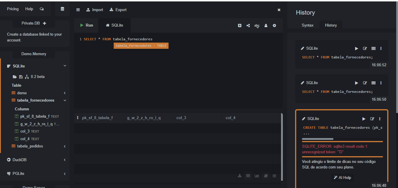This screenshot has width=398, height=188.
Task: Select column col_3 in tree
Action: pyautogui.click(x=27, y=131)
